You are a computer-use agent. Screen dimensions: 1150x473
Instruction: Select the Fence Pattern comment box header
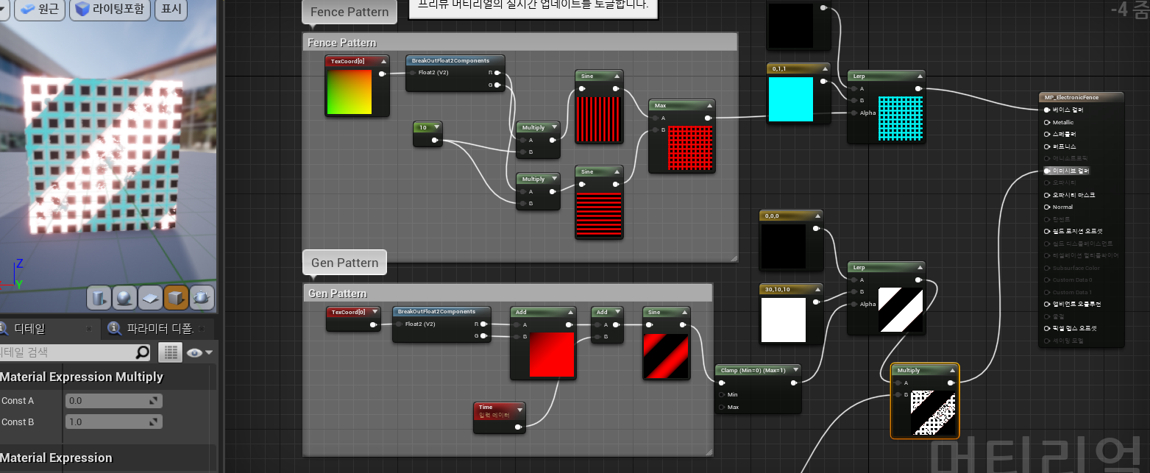pos(520,42)
